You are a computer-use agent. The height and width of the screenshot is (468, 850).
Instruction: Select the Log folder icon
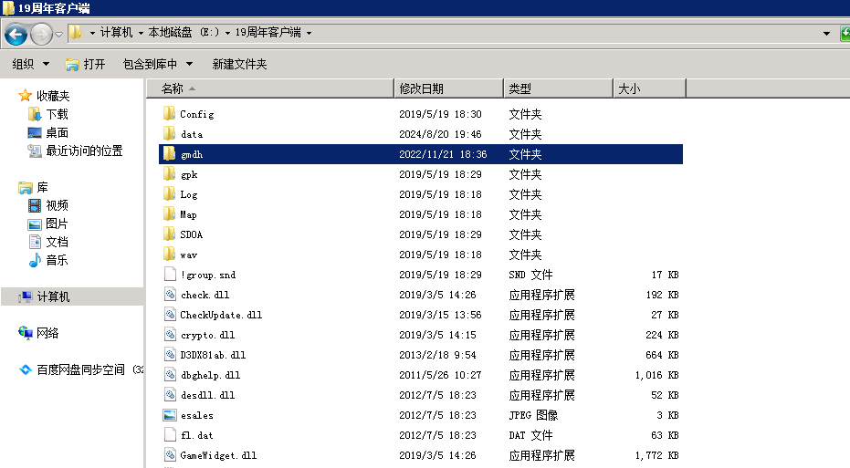tap(169, 193)
